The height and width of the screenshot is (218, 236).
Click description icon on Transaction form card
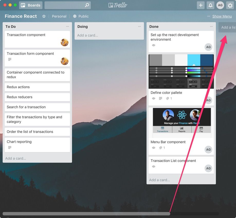click(10, 59)
